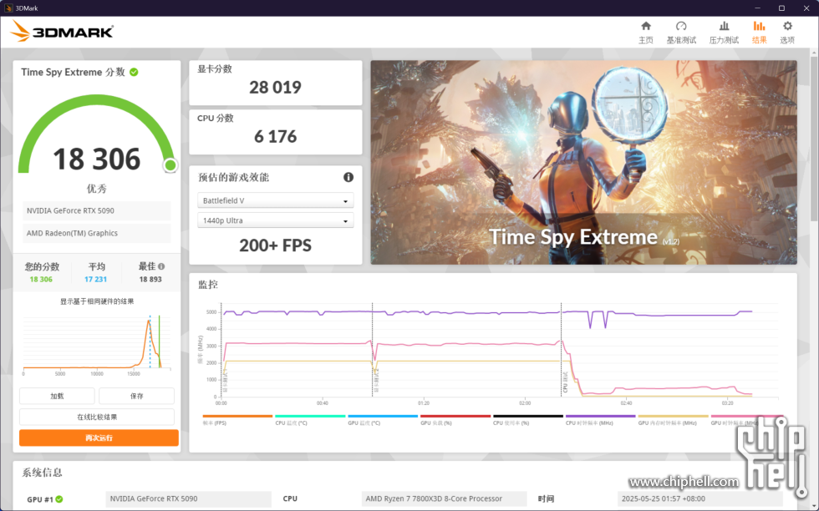Click info icon beside 预估的游戏效能
Screen dimensions: 819x511
[x=348, y=177]
